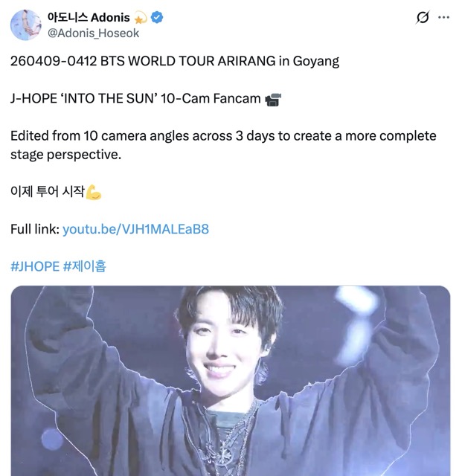The height and width of the screenshot is (476, 462).
Task: Click the 'Full link:' label
Action: click(x=35, y=229)
